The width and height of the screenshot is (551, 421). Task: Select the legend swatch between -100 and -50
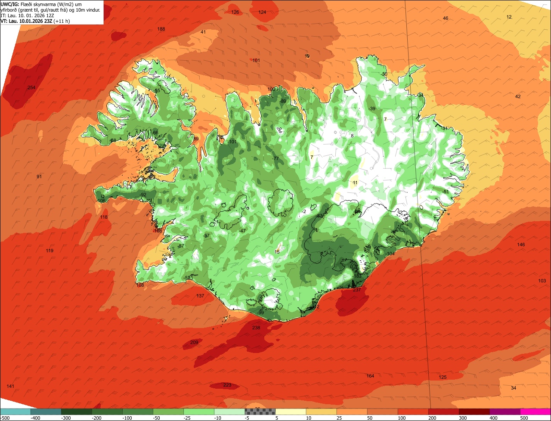click(x=137, y=412)
